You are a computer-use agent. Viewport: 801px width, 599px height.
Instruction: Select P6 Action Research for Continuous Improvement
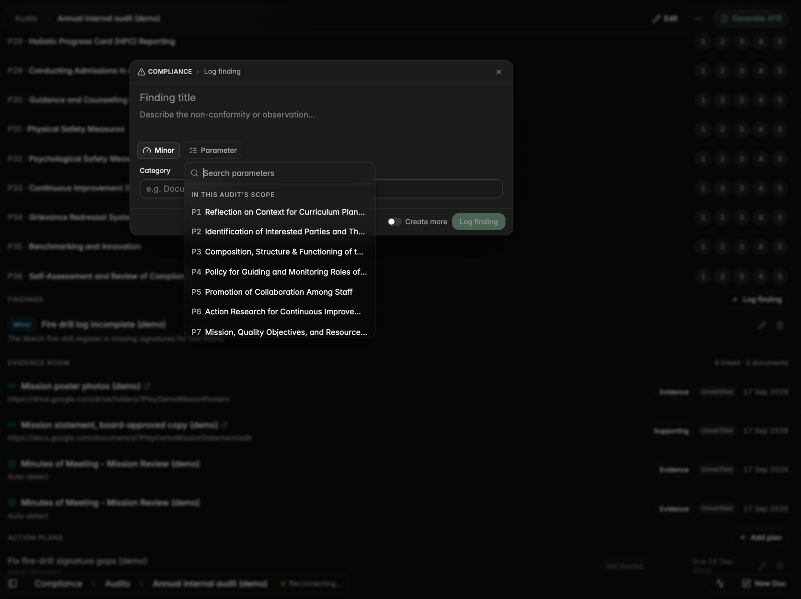pyautogui.click(x=279, y=312)
